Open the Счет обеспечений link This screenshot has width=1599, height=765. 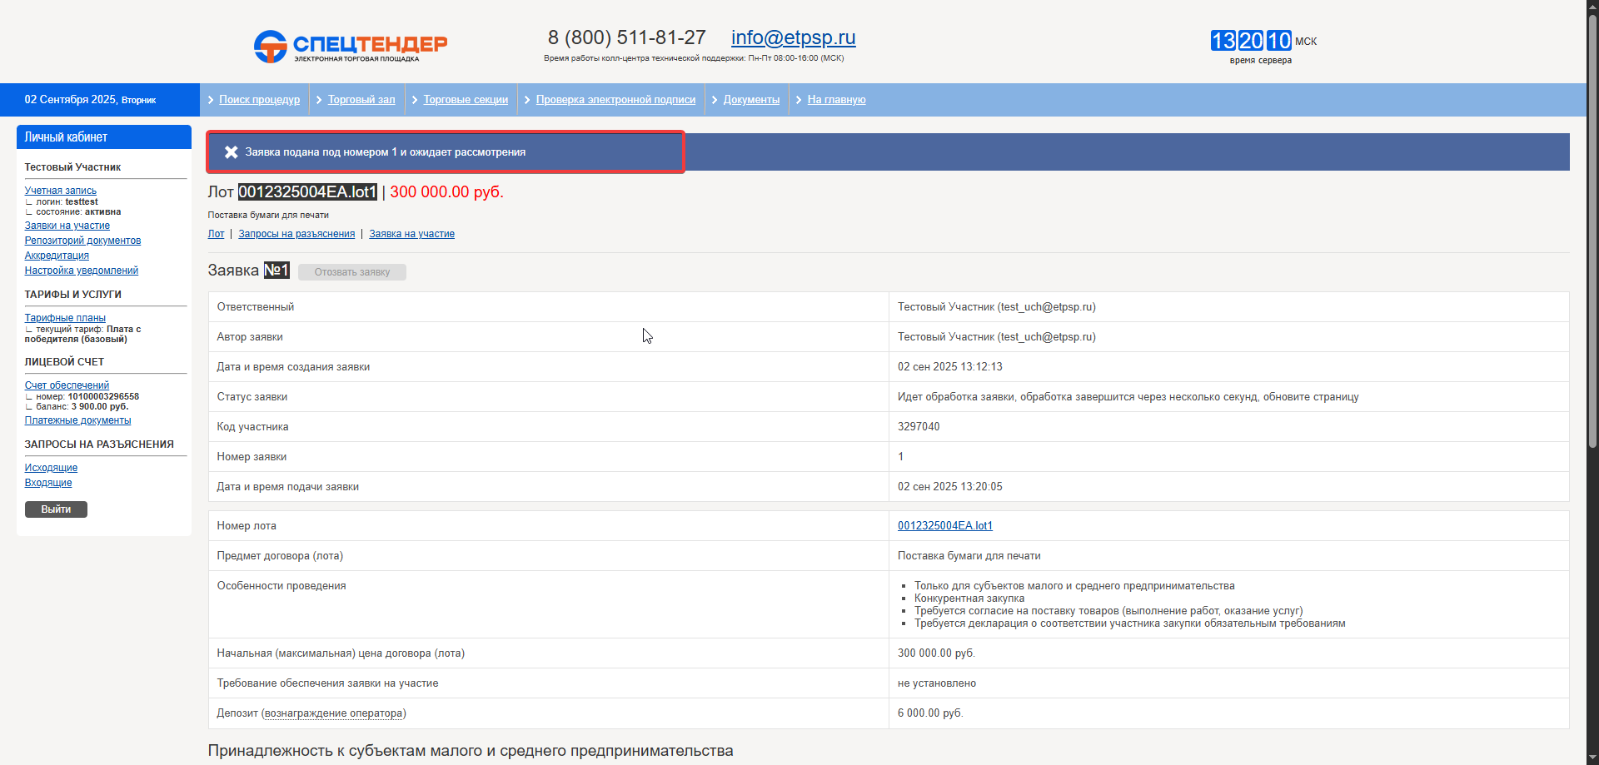pos(67,385)
